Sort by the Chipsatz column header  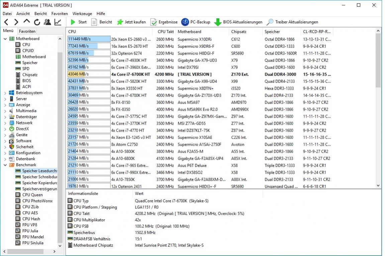pos(246,32)
